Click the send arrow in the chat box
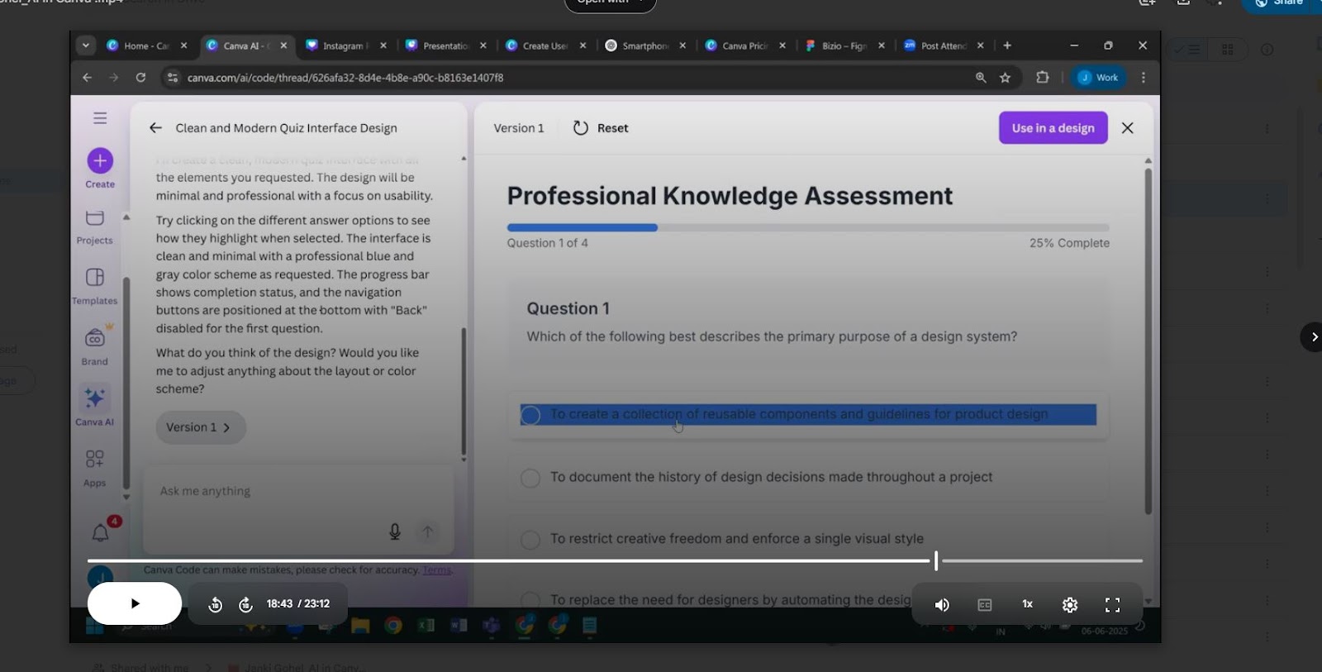Viewport: 1322px width, 672px height. point(428,531)
